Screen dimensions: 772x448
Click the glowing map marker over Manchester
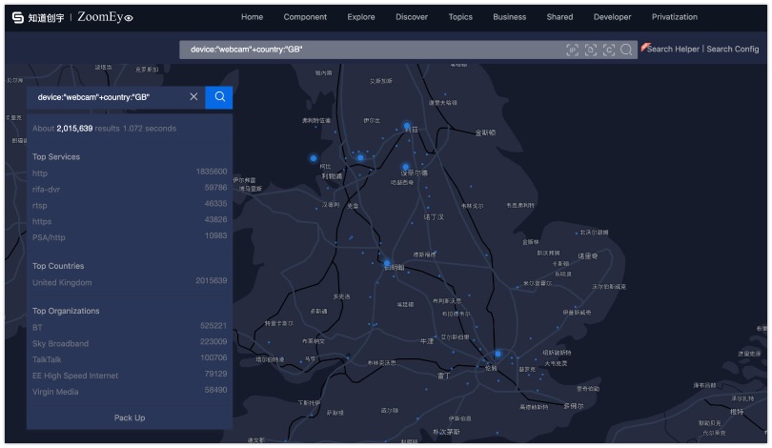pyautogui.click(x=360, y=157)
